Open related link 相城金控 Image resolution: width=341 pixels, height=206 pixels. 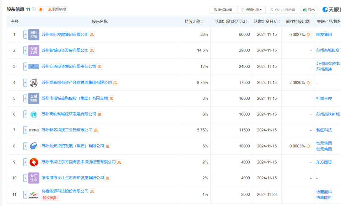(324, 98)
